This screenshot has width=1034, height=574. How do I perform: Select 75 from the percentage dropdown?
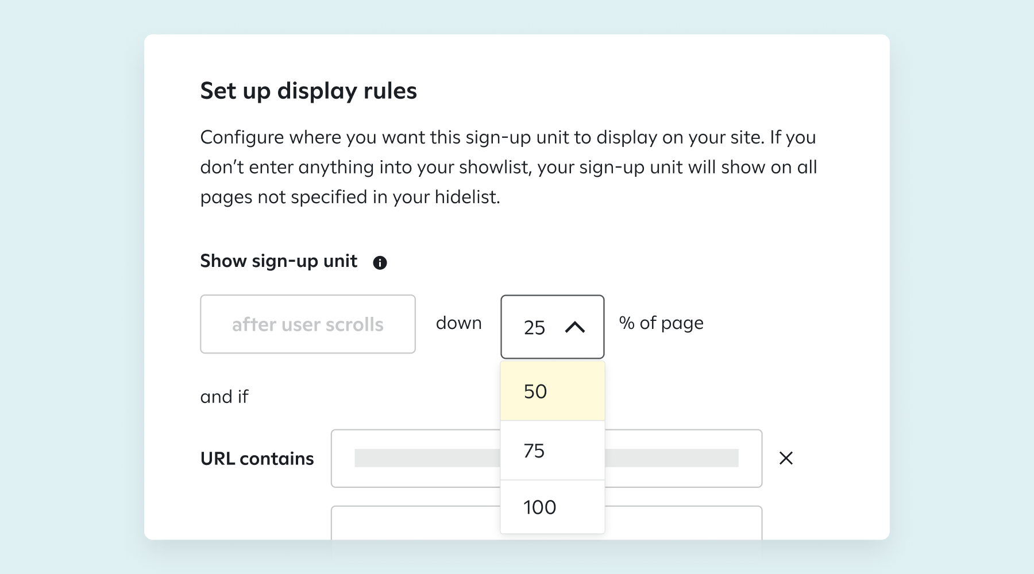[x=552, y=450]
